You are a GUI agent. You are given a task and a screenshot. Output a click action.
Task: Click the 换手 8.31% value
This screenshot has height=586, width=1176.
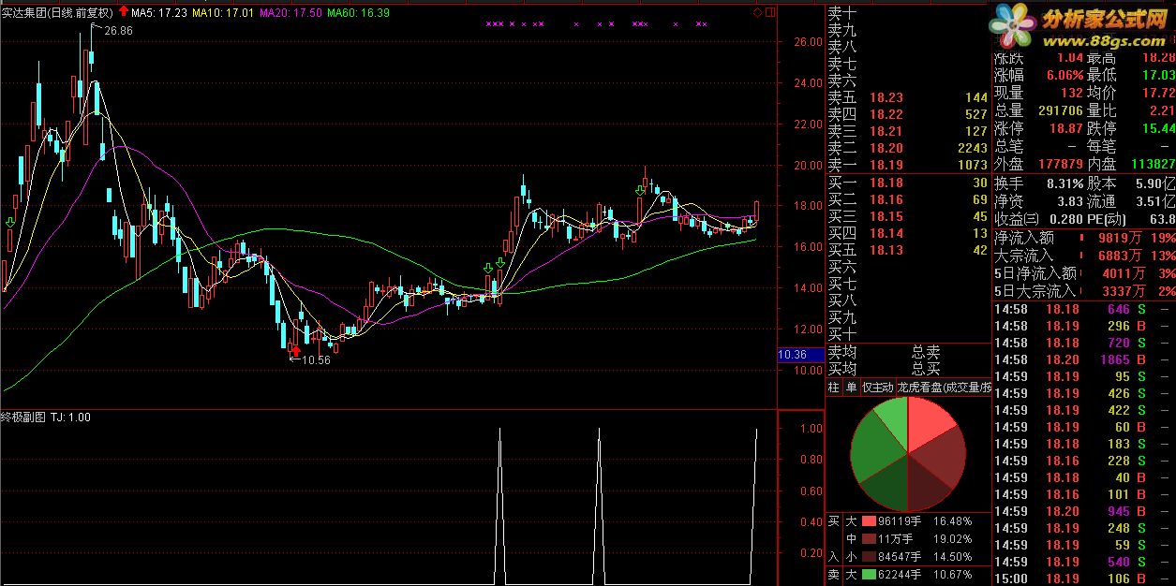pyautogui.click(x=1064, y=183)
